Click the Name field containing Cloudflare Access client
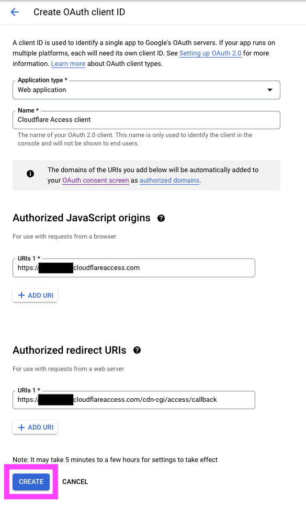 [146, 120]
